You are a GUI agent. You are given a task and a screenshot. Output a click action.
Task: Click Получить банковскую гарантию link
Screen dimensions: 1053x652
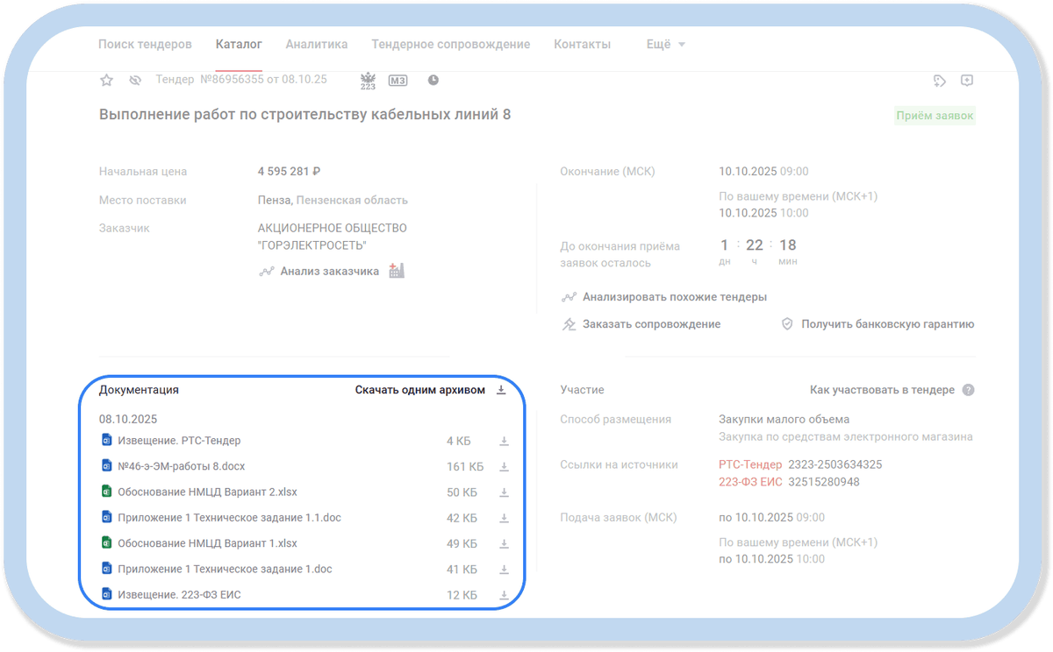click(888, 324)
